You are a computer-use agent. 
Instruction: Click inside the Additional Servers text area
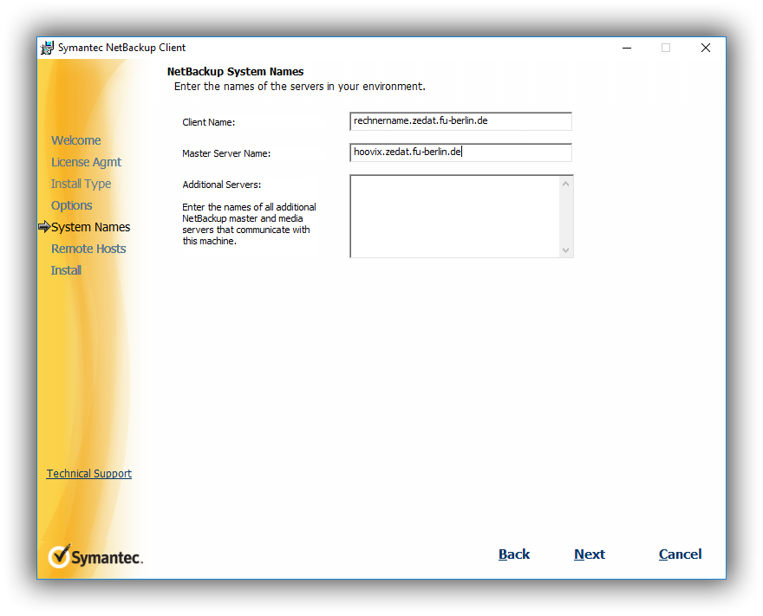click(454, 217)
